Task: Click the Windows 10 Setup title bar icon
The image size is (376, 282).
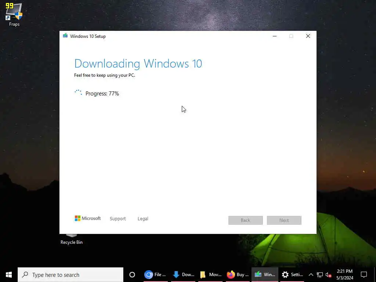Action: (65, 36)
